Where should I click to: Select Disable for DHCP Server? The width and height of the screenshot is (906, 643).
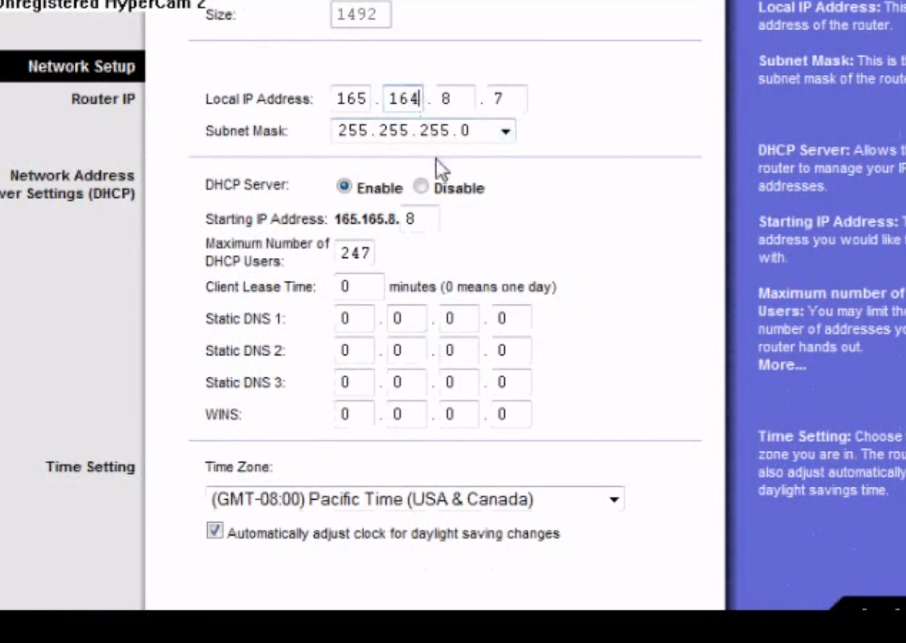point(421,186)
